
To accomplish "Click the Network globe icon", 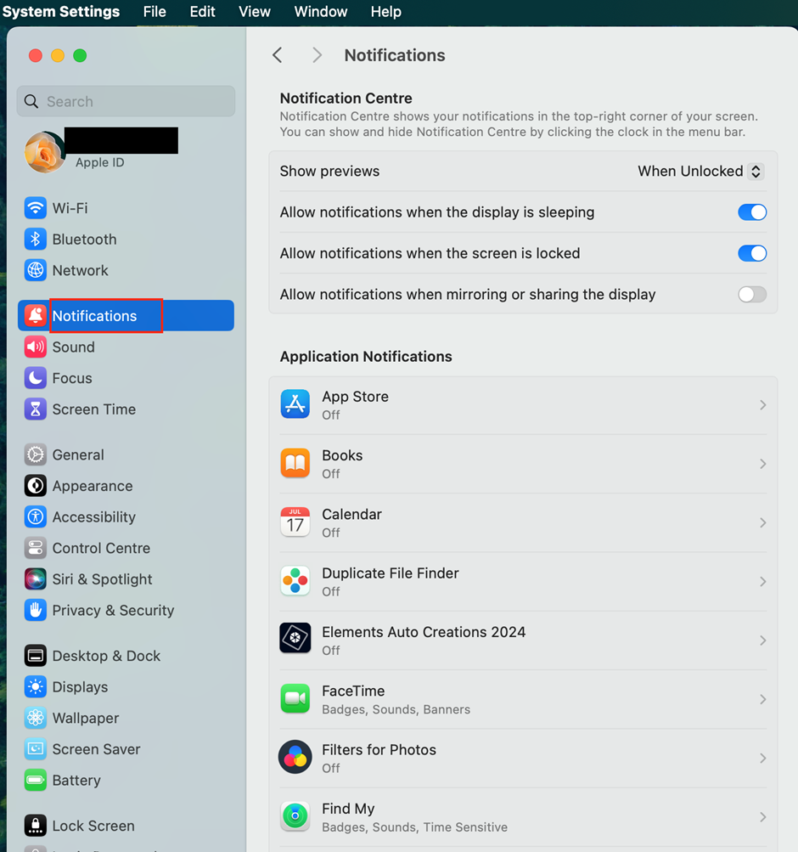I will point(36,270).
